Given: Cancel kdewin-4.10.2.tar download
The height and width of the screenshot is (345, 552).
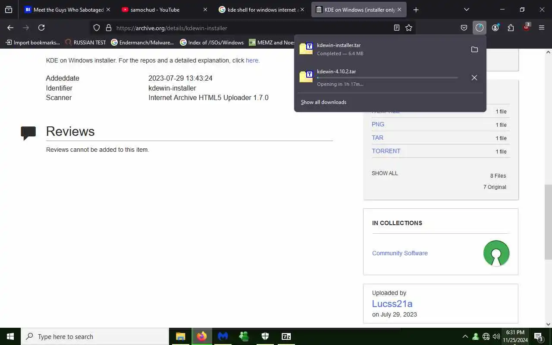Looking at the screenshot, I should (474, 78).
